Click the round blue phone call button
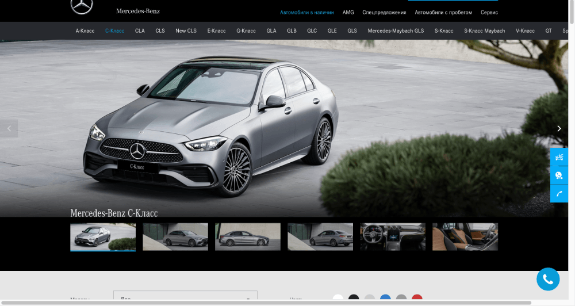 548,279
